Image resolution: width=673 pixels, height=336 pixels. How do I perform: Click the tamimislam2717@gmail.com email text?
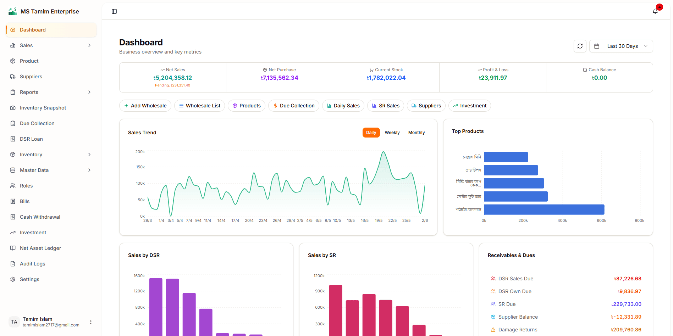(x=51, y=325)
